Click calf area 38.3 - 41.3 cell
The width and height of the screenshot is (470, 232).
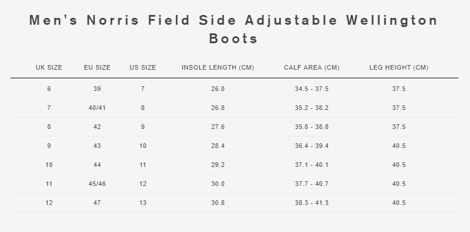coord(312,203)
